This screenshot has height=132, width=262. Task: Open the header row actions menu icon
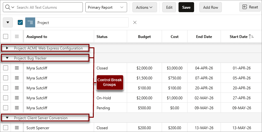pyautogui.click(x=17, y=36)
